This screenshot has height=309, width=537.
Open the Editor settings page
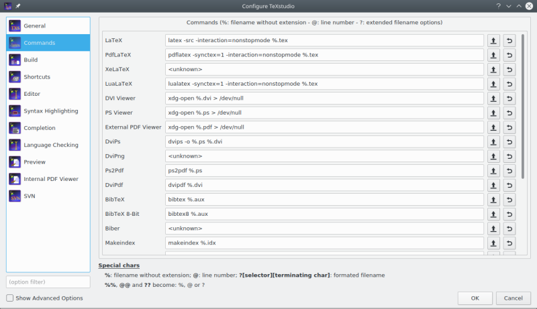point(48,94)
